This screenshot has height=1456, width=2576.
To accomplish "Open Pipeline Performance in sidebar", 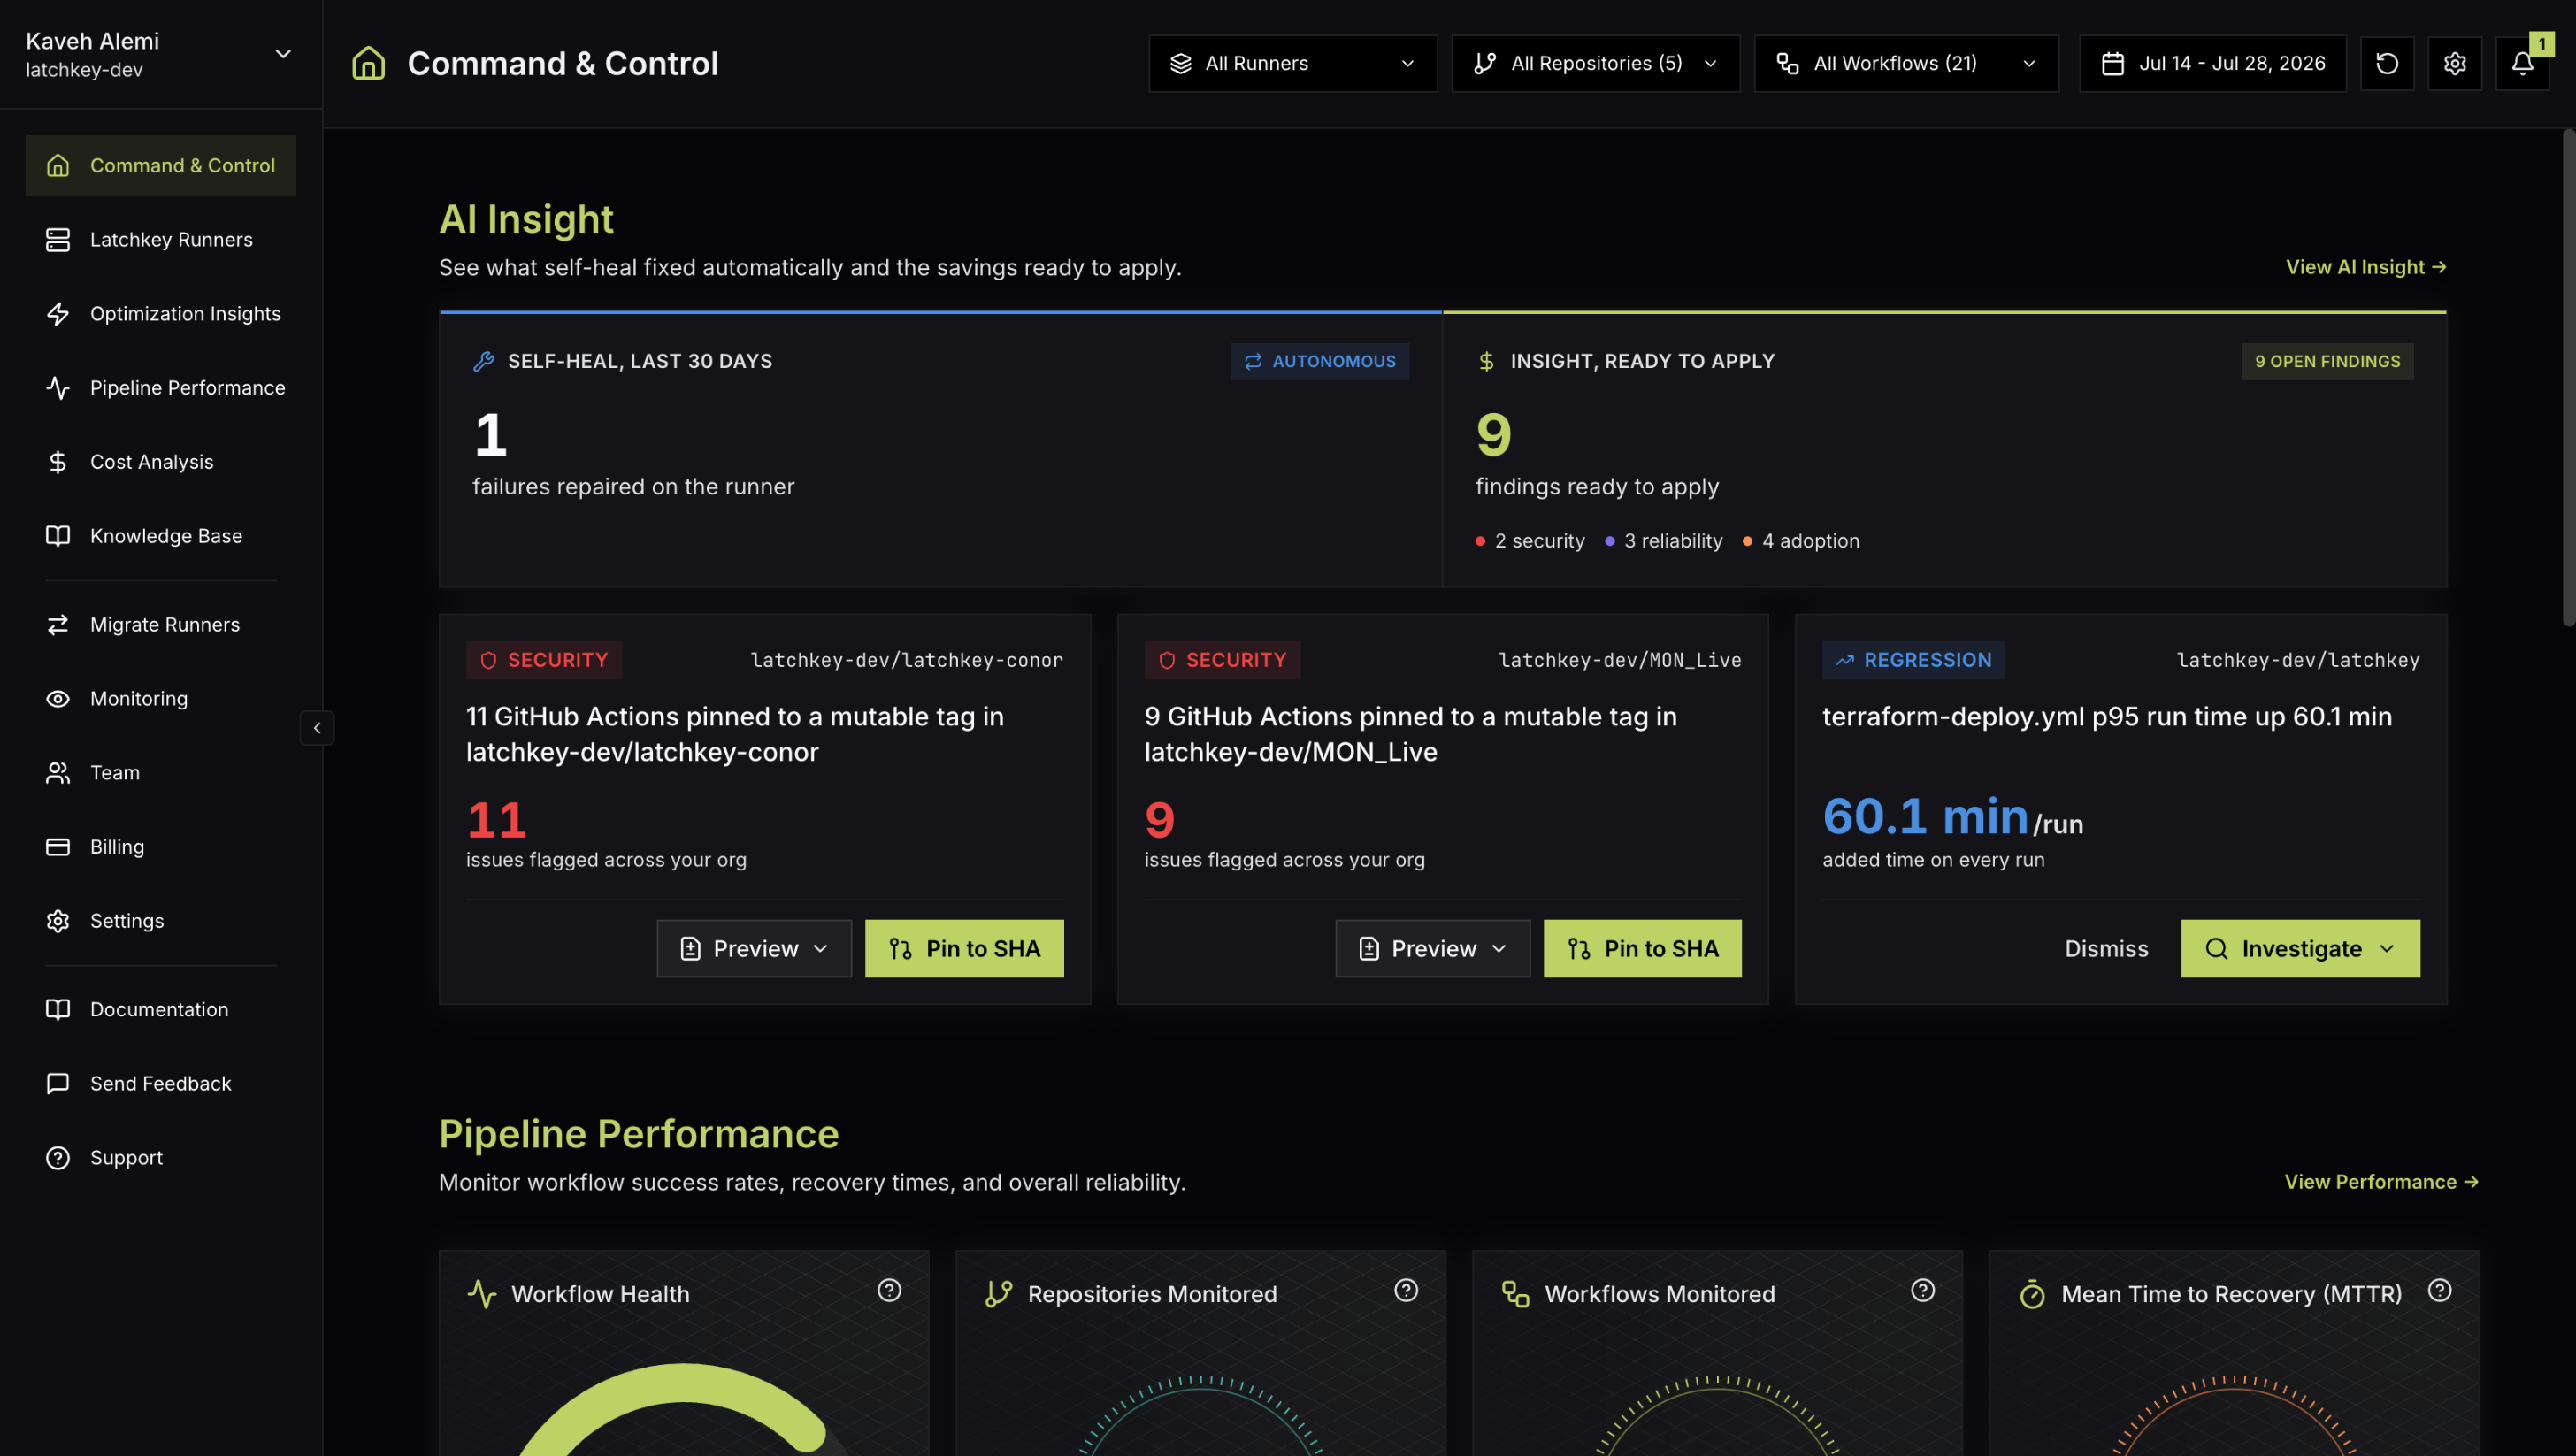I will pos(161,388).
